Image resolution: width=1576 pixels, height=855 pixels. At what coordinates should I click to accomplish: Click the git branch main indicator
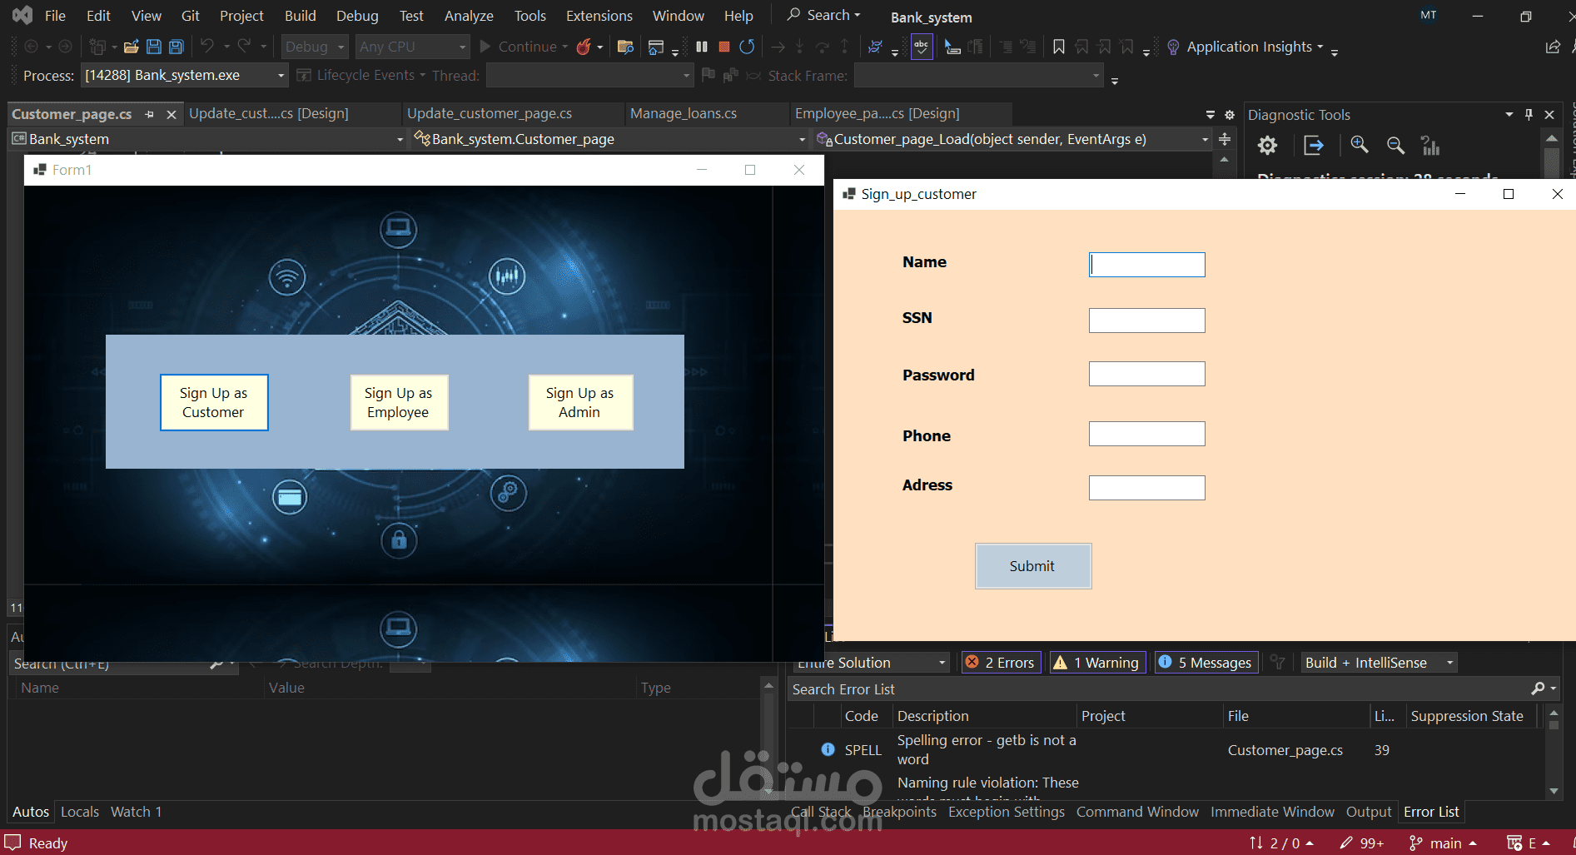pos(1444,843)
